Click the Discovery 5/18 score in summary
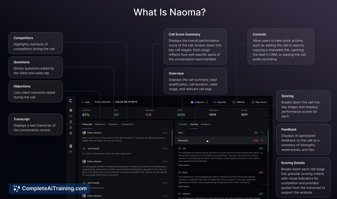This screenshot has width=337, height=199. pyautogui.click(x=148, y=115)
